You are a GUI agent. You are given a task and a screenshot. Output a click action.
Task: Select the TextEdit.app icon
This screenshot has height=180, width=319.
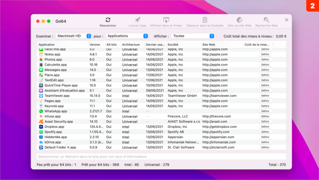click(x=41, y=80)
